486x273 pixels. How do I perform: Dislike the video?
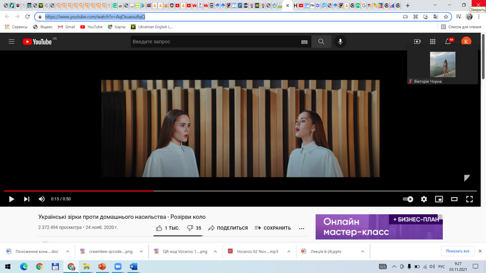pos(194,228)
